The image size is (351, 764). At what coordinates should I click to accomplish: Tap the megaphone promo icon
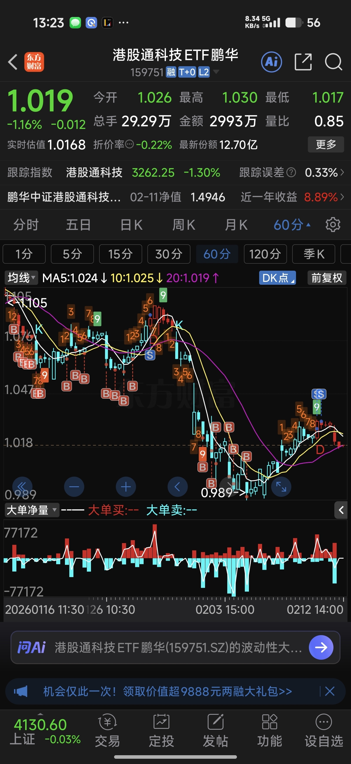(x=20, y=691)
